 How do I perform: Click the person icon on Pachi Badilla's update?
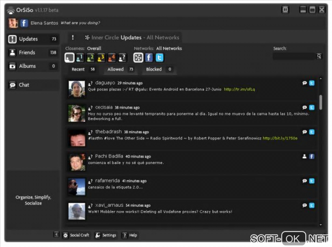[x=304, y=157]
